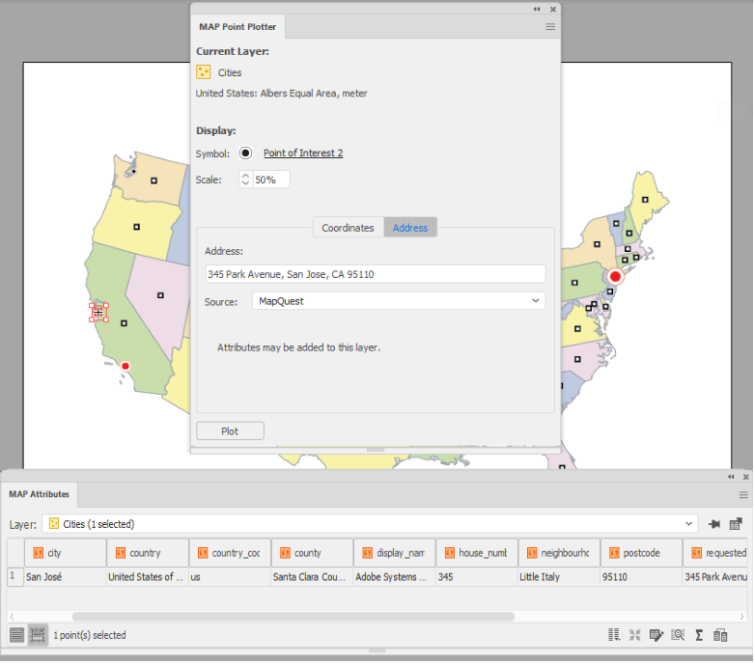Click the neighbourhood column header
This screenshot has width=754, height=666.
coord(559,553)
